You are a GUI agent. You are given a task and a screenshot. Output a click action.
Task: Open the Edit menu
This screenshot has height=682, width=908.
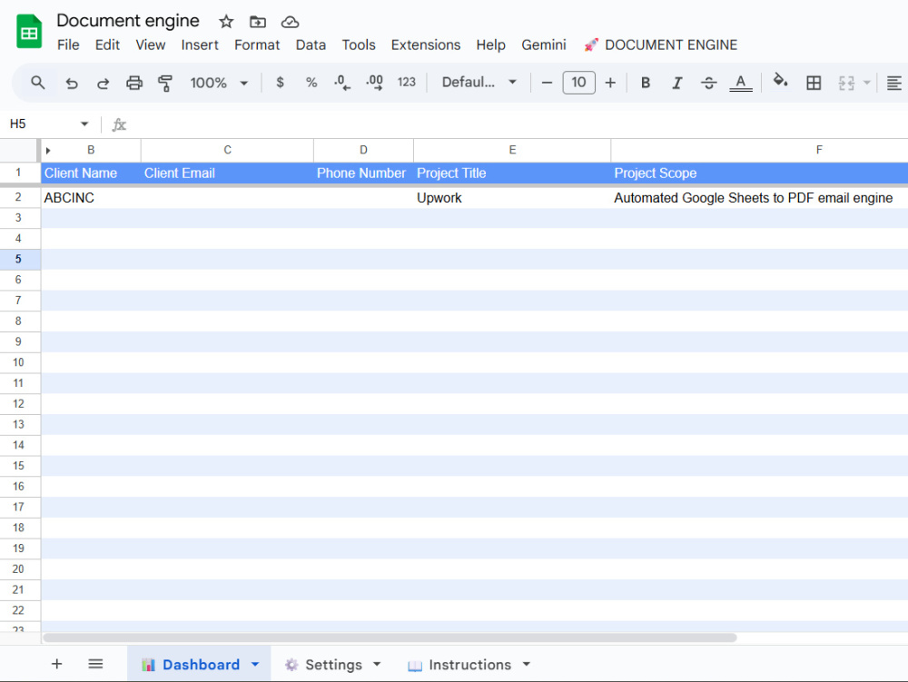(x=107, y=45)
